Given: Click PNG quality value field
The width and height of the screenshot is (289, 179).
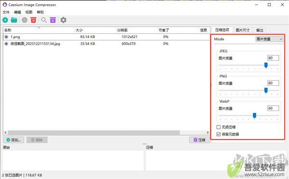Looking at the screenshot, I should click(273, 83).
